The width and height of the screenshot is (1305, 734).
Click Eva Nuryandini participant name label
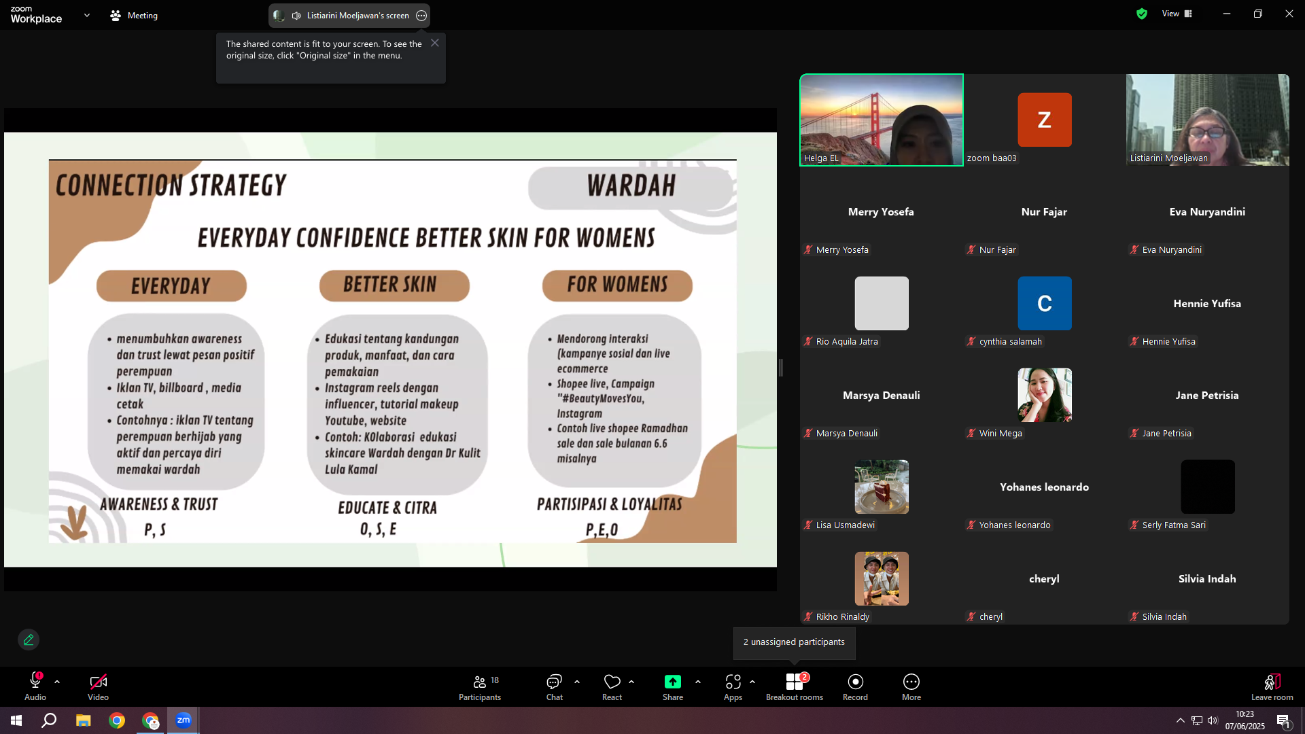pos(1172,250)
